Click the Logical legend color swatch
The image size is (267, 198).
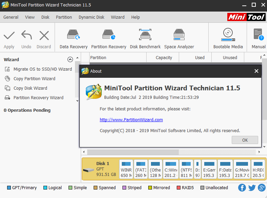[x=45, y=188]
